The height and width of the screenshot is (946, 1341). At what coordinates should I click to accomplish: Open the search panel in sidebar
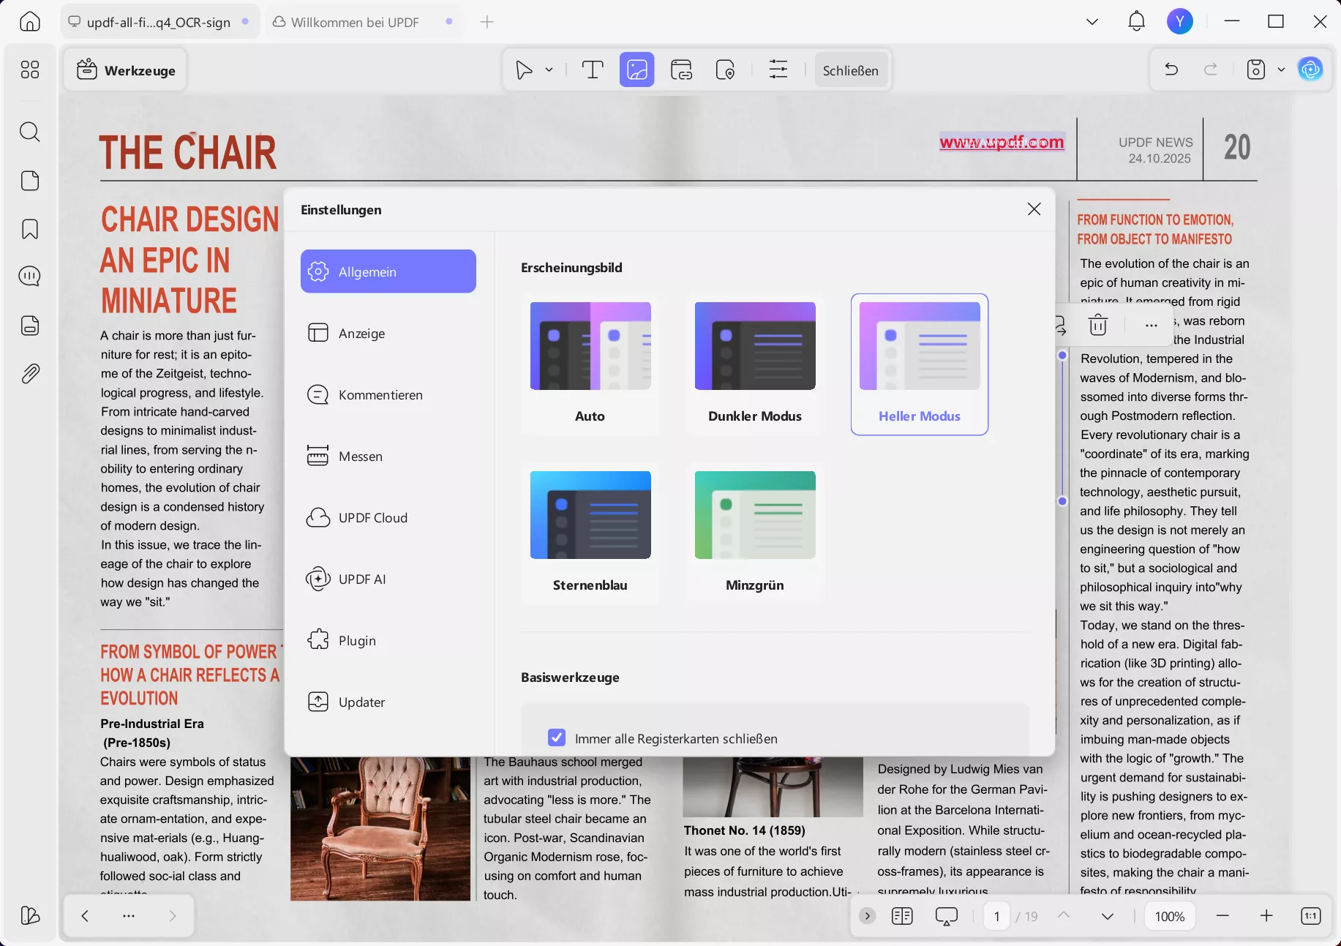[30, 132]
